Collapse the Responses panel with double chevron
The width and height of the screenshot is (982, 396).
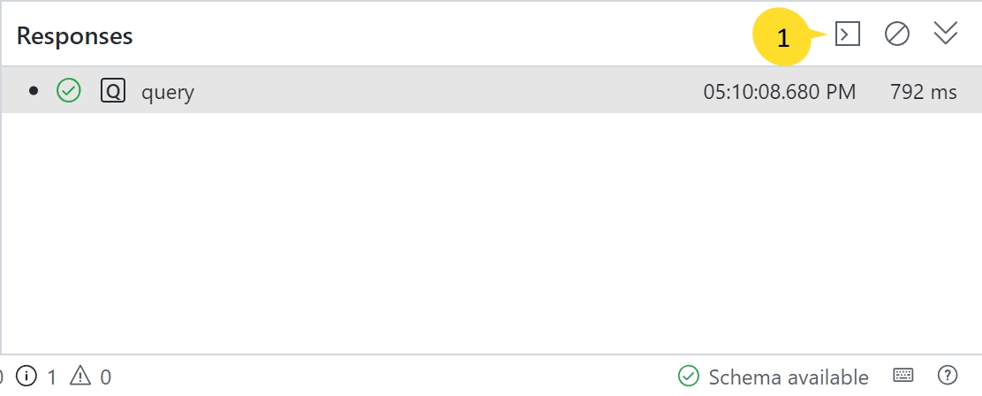coord(945,34)
